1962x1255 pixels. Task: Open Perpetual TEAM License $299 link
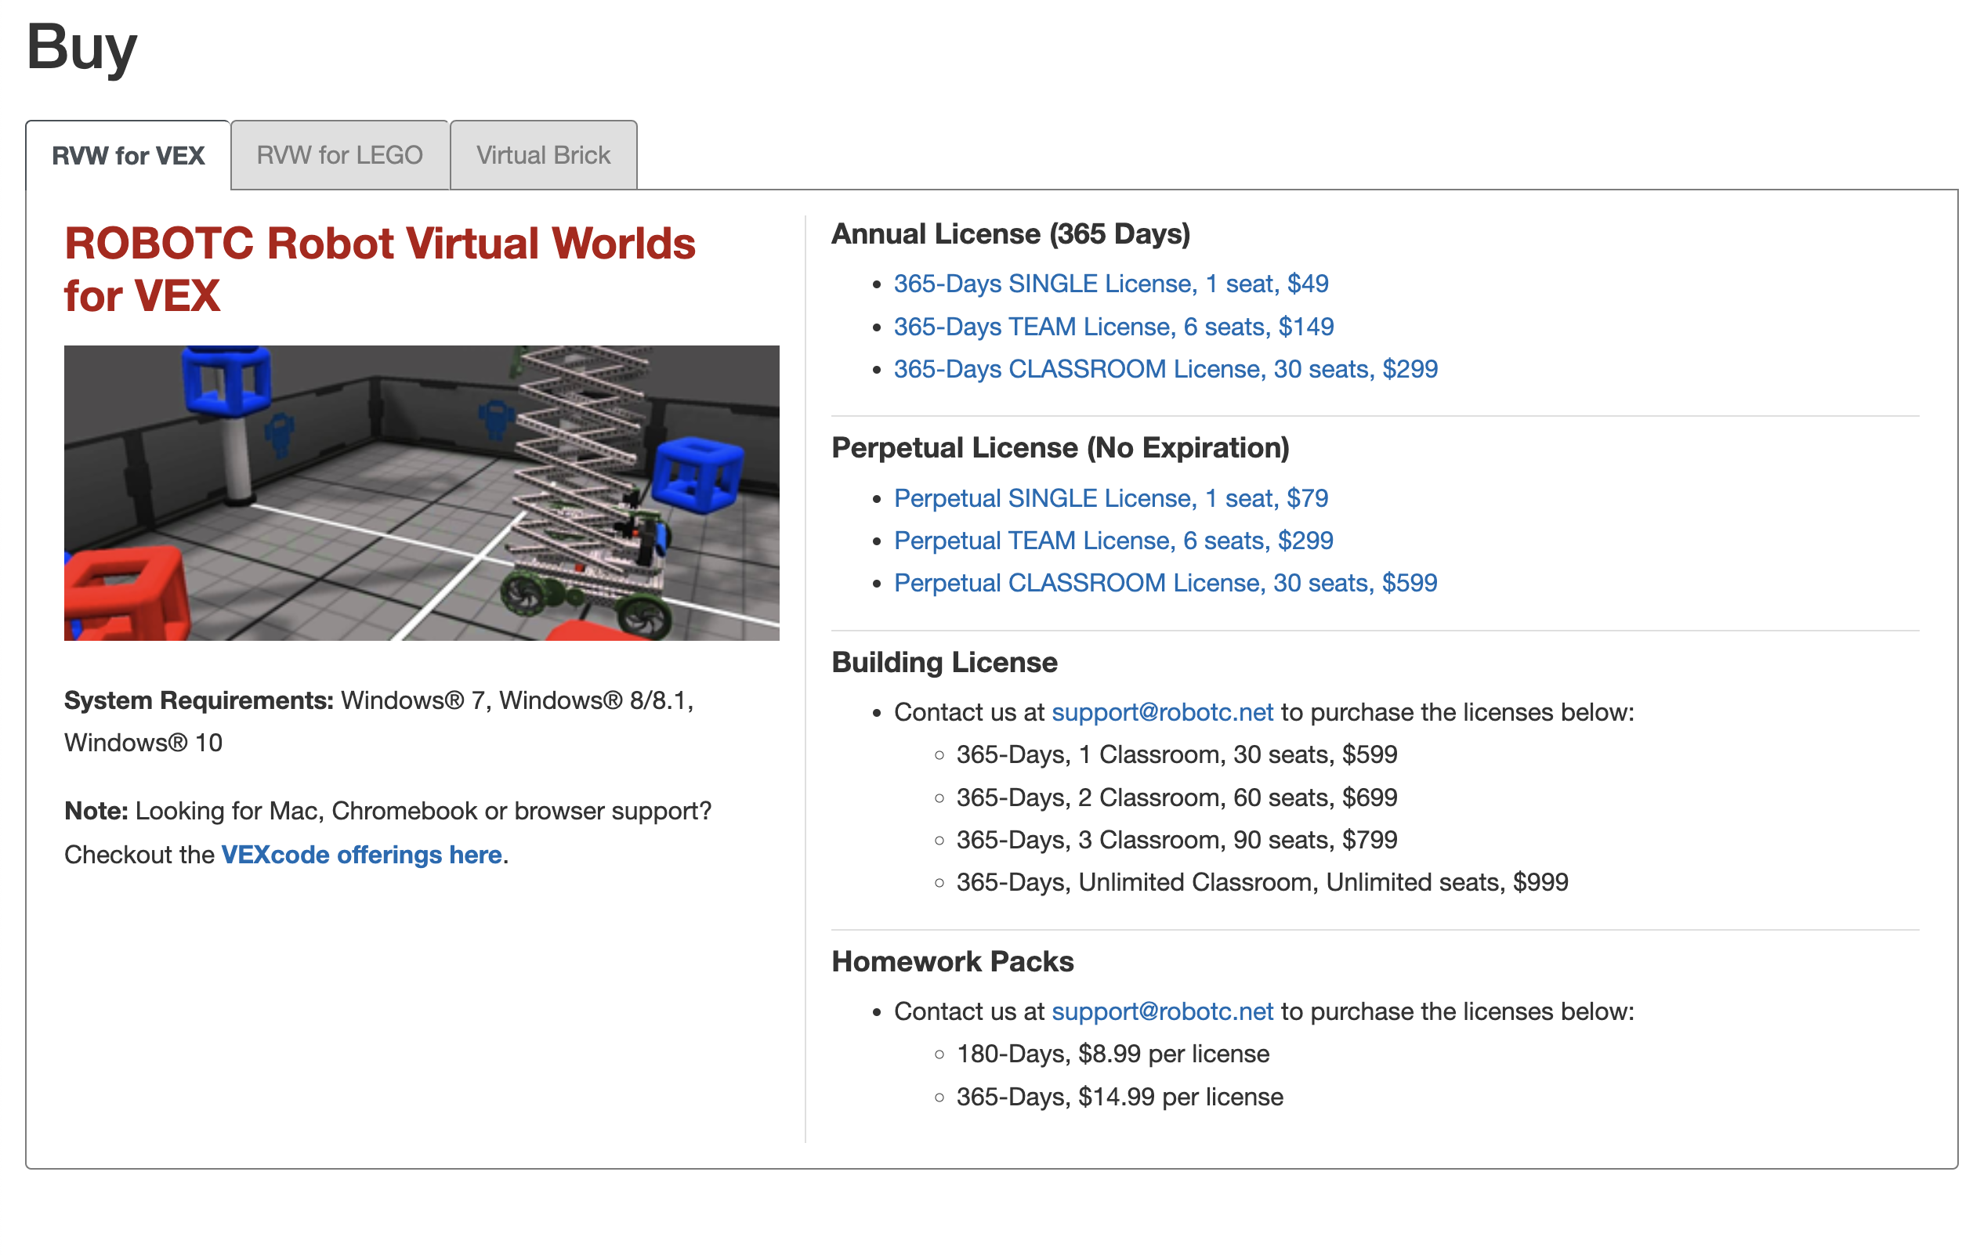1113,541
